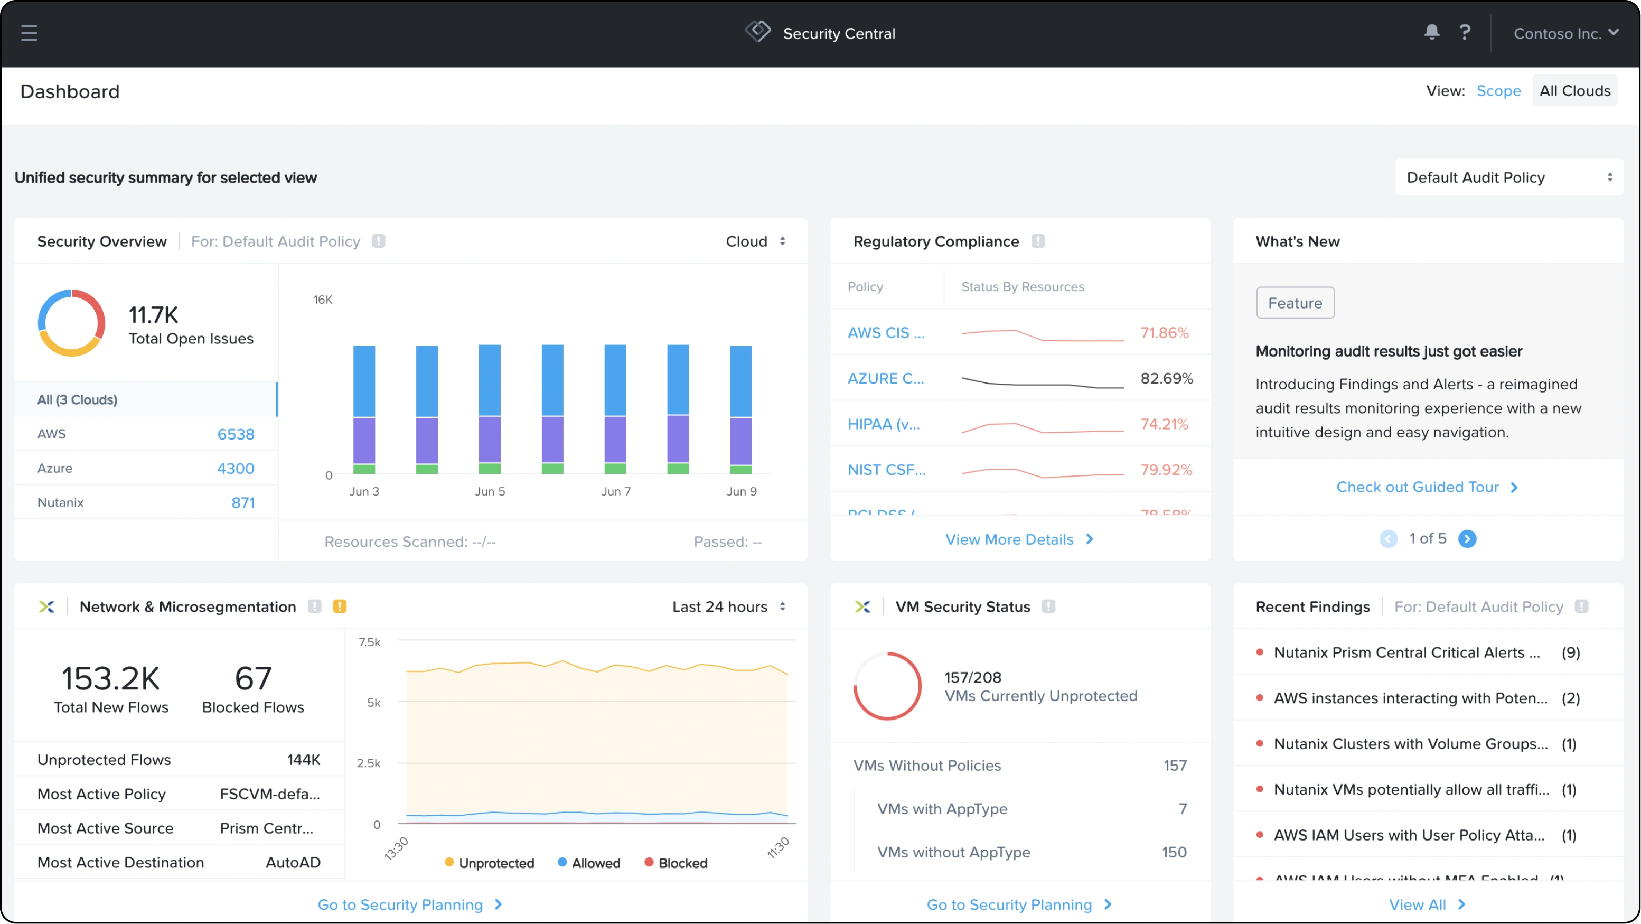Go to next What's New item
The image size is (1641, 924).
click(x=1467, y=539)
